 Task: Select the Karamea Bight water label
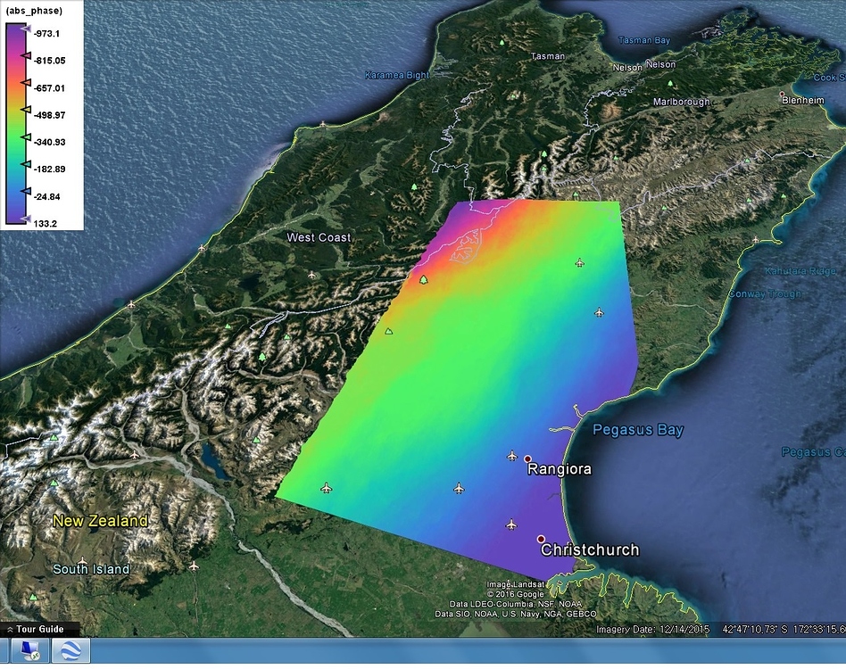point(396,76)
